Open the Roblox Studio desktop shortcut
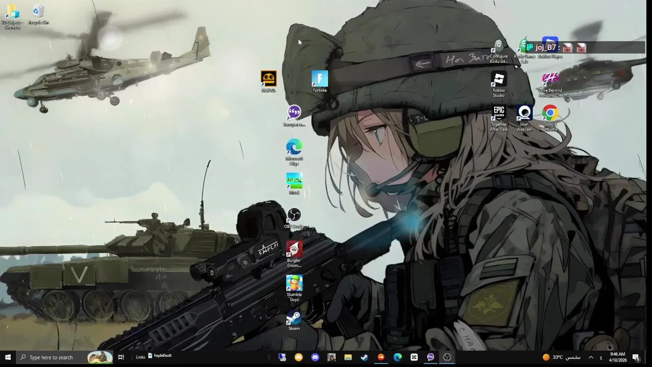Viewport: 652px width, 367px height. 499,85
